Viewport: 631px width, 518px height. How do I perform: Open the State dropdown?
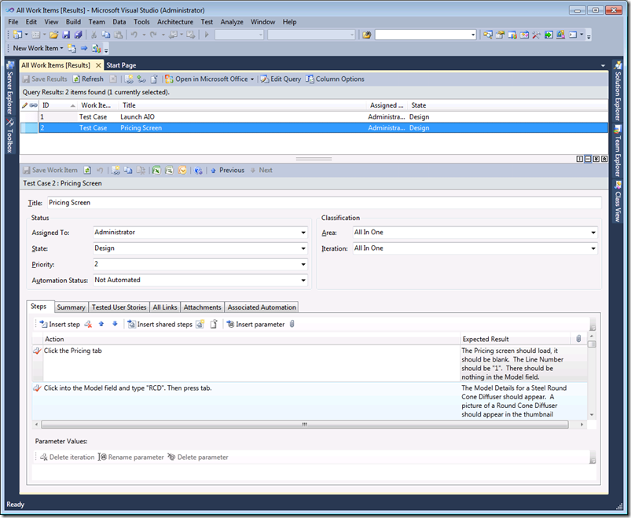pos(303,248)
